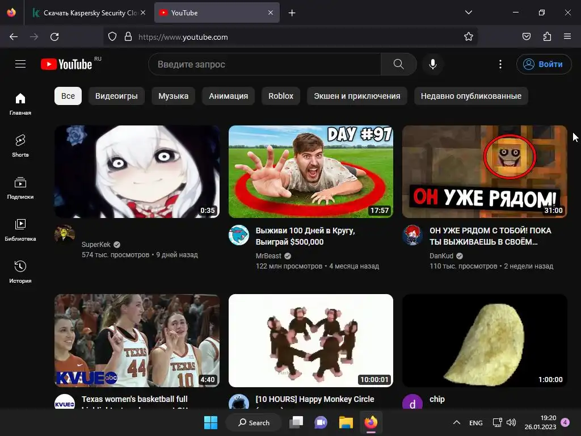Go to Главная in sidebar
The height and width of the screenshot is (436, 581).
click(20, 104)
